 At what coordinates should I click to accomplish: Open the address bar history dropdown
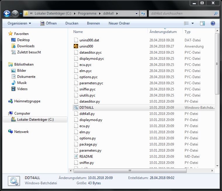coord(137,13)
